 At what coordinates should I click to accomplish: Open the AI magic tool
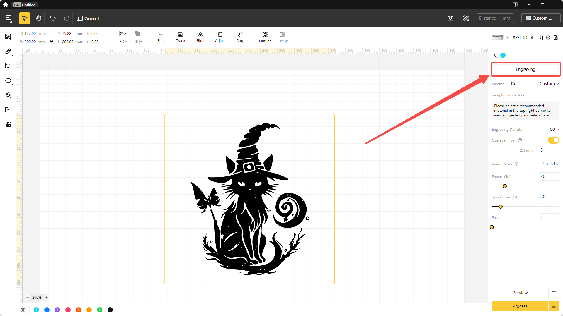point(8,95)
